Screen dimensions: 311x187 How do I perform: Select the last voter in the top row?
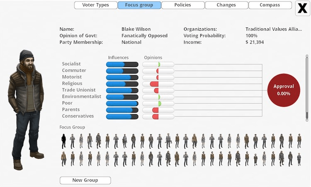tap(299, 141)
